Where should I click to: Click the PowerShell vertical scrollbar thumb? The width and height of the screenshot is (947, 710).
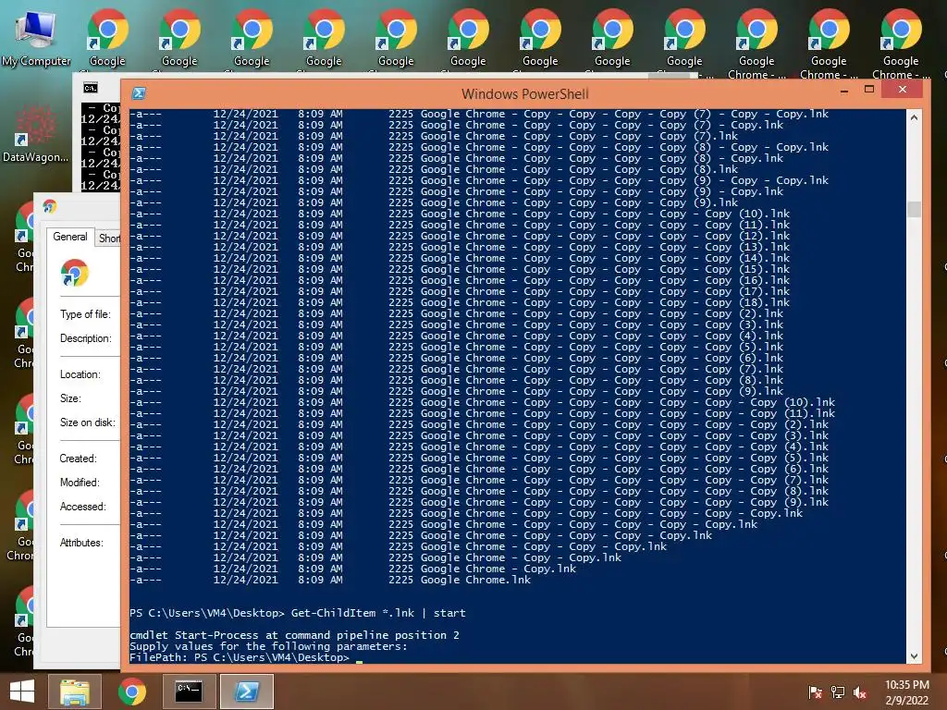point(915,209)
